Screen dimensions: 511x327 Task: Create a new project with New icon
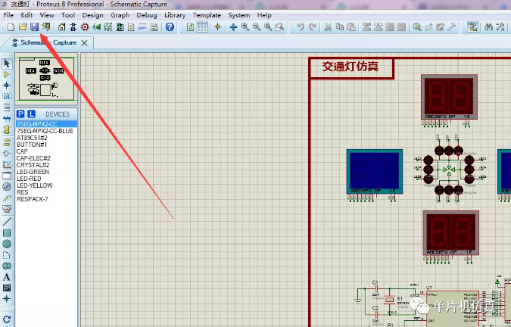[x=11, y=27]
